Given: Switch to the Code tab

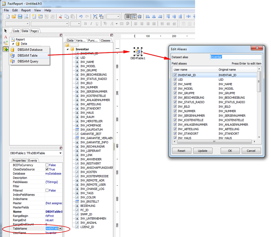Looking at the screenshot, I should pyautogui.click(x=16, y=31).
